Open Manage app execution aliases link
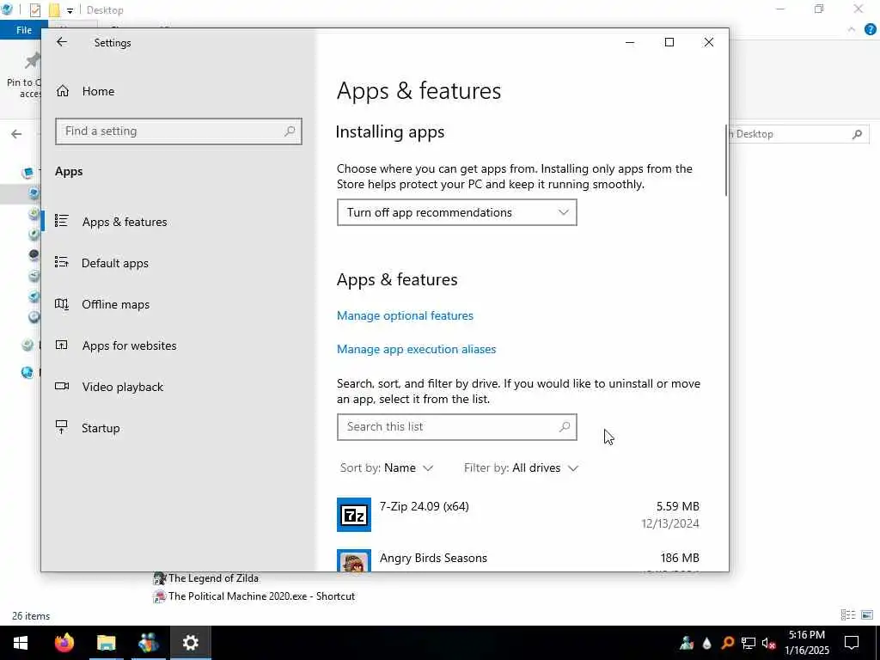880x660 pixels. click(x=417, y=349)
